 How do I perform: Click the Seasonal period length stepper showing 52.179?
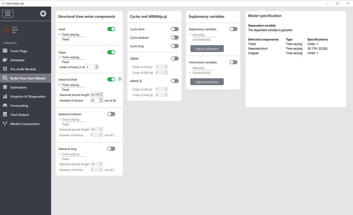point(101,95)
